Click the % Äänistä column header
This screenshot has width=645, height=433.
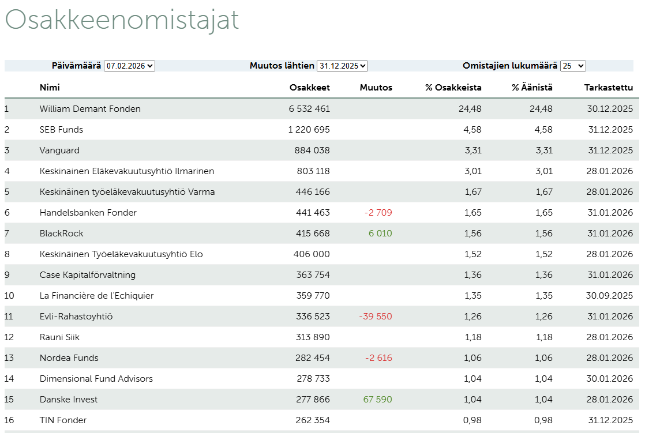[x=532, y=88]
